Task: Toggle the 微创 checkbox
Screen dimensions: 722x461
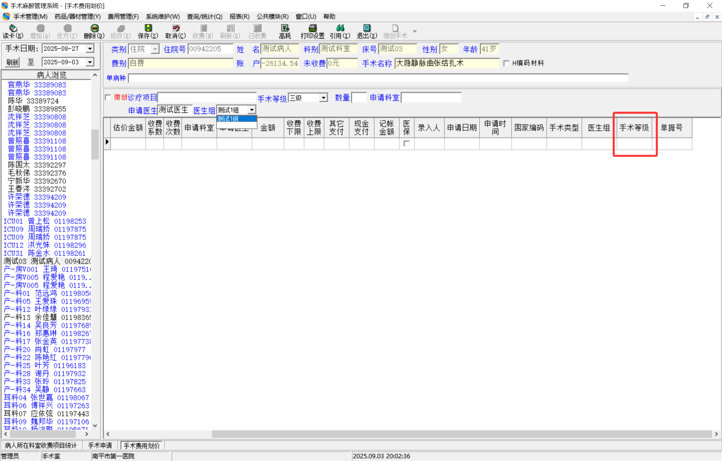Action: [x=108, y=98]
